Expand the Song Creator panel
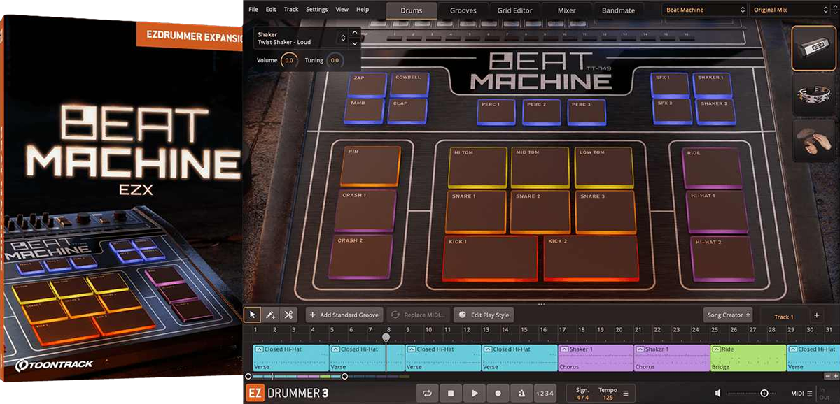This screenshot has width=840, height=404. click(728, 315)
